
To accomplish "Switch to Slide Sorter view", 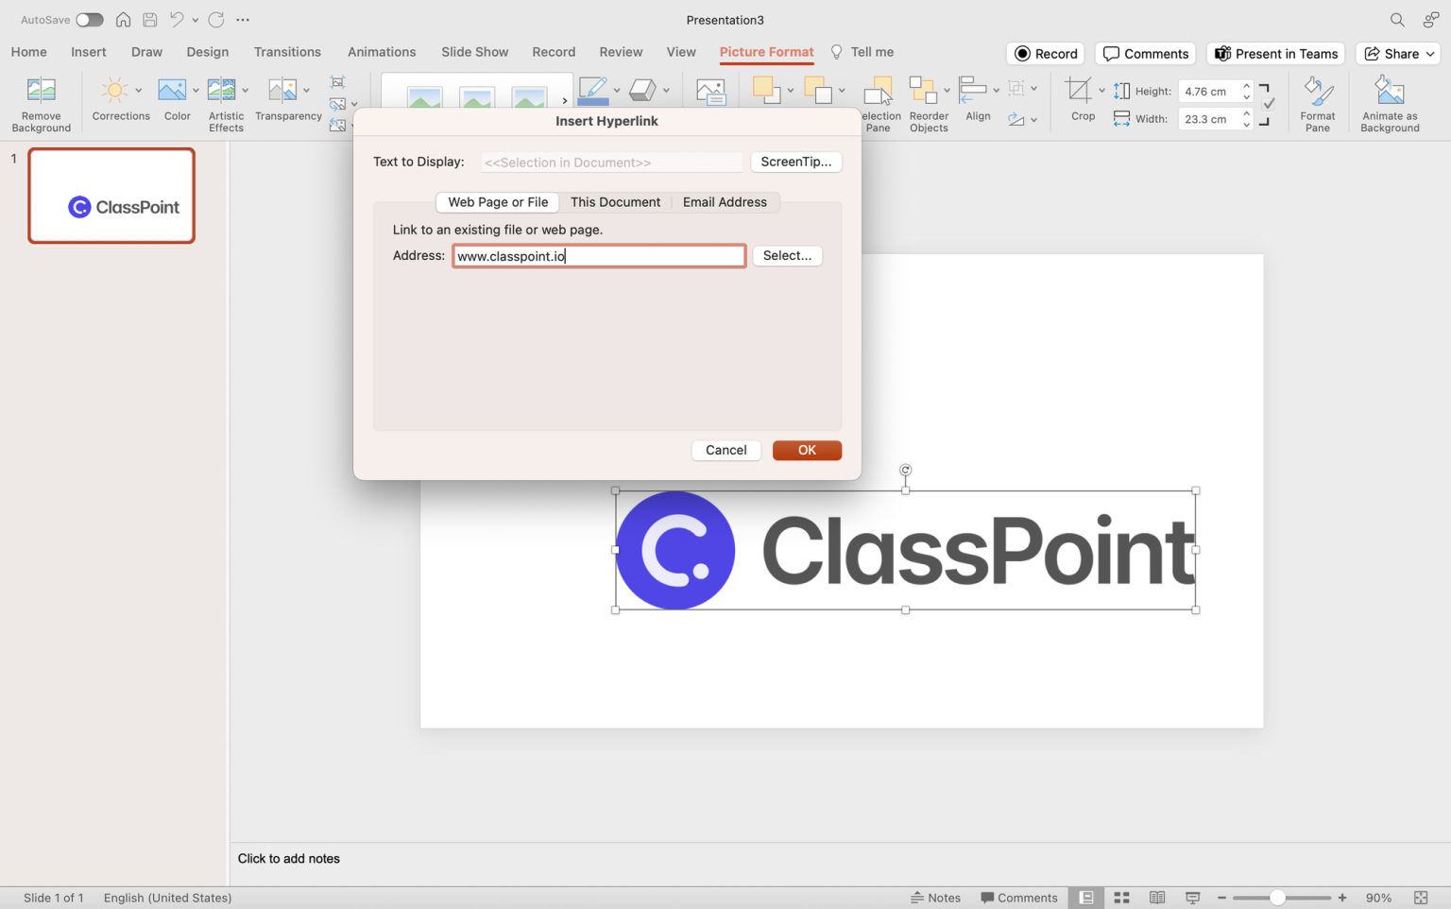I will tap(1121, 898).
